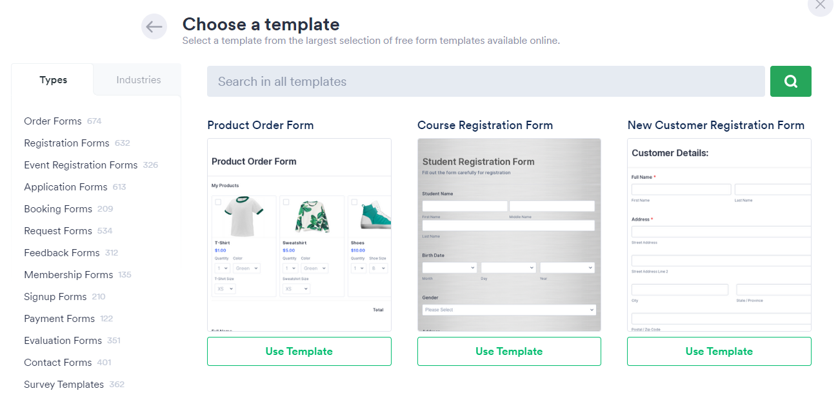Use the Course Registration Form template

pyautogui.click(x=509, y=351)
